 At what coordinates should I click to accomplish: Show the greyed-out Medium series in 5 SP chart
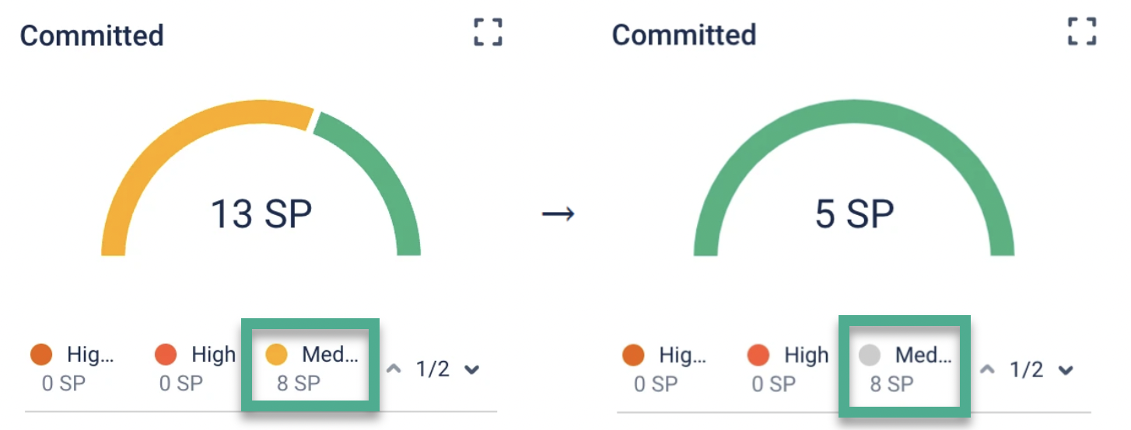(870, 355)
